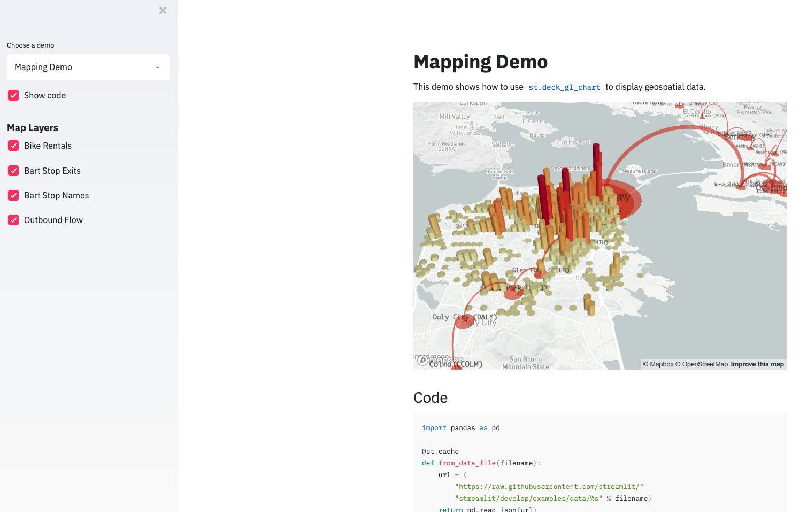Open the © OpenStreetMap attribution link

tap(701, 364)
